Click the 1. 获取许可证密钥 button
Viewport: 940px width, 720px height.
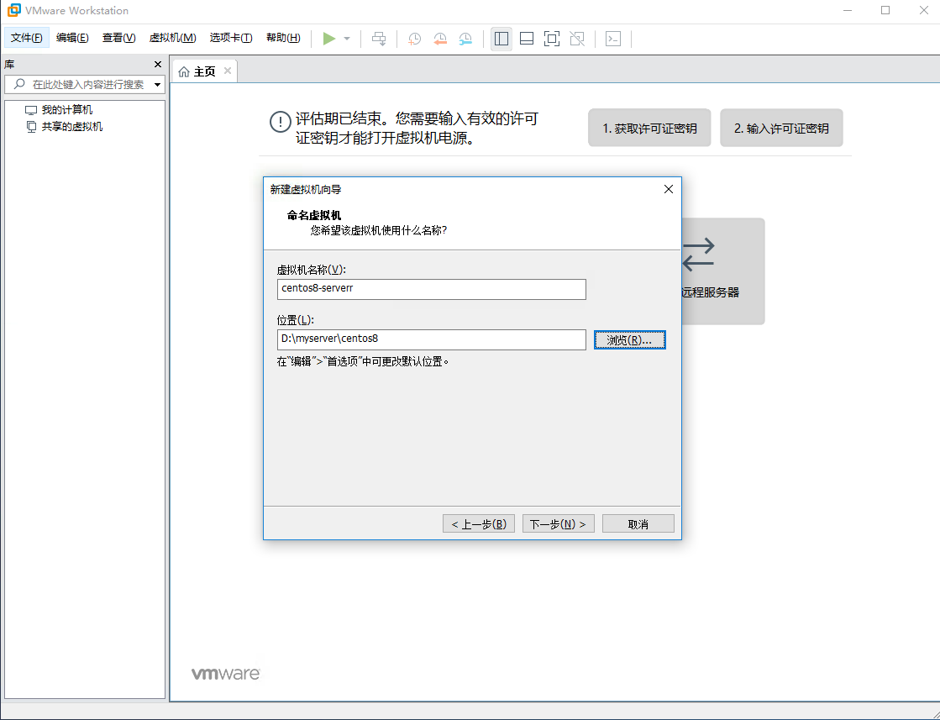(649, 128)
